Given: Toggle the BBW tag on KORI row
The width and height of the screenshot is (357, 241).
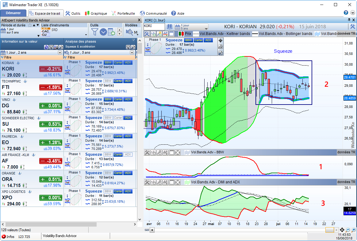Looking at the screenshot, I should [x=108, y=62].
